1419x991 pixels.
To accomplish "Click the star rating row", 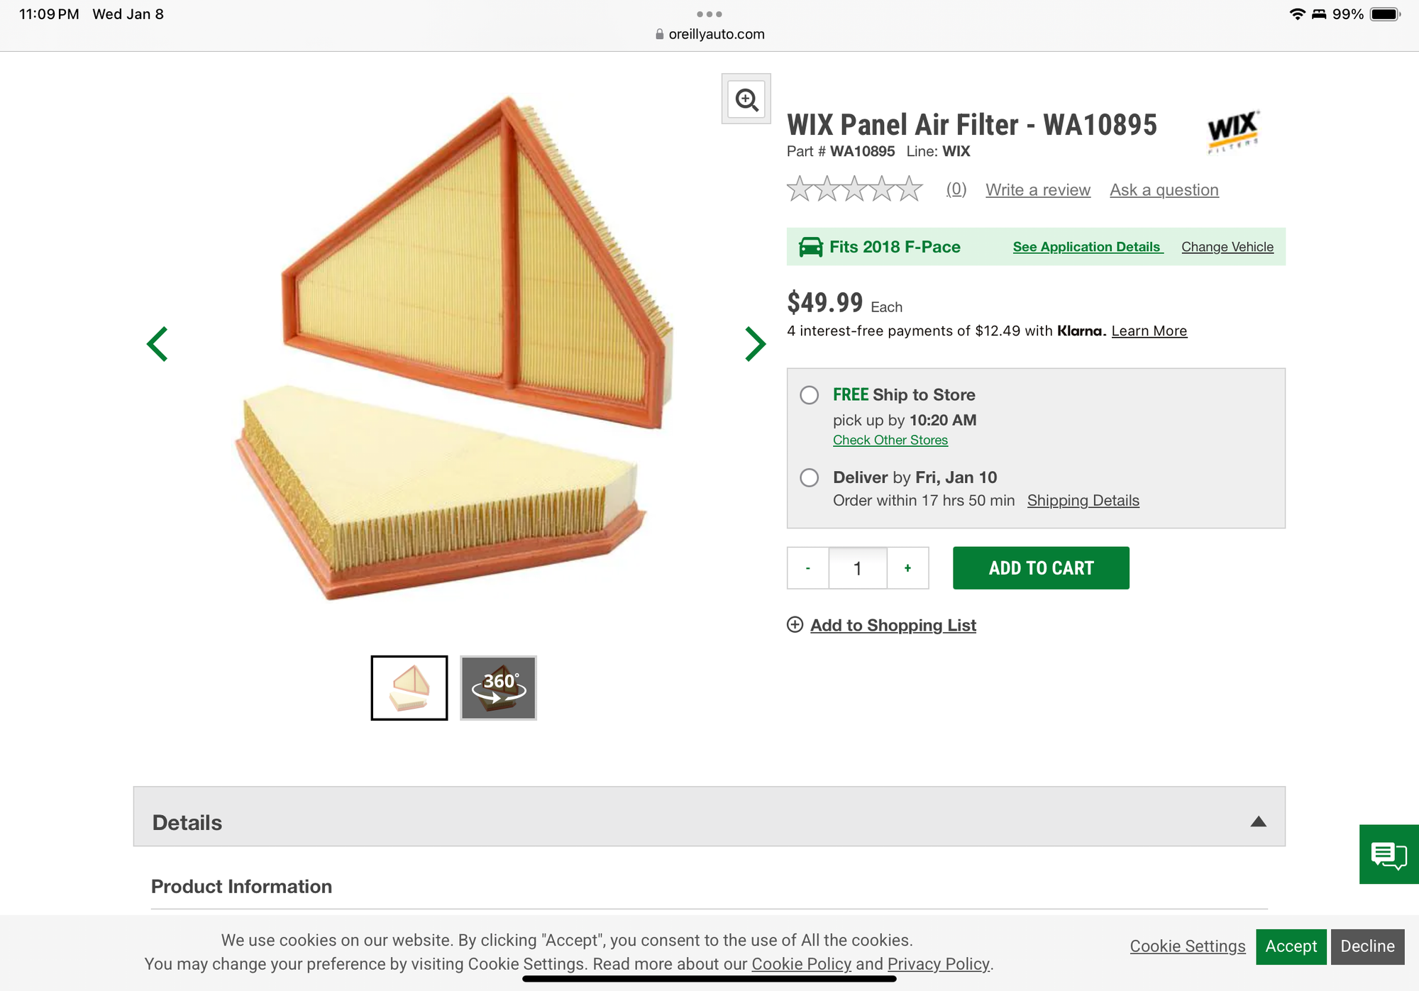I will (854, 189).
